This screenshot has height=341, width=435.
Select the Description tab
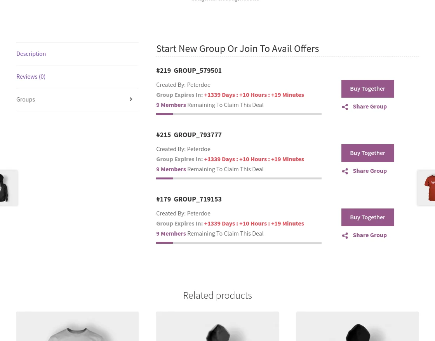point(31,53)
